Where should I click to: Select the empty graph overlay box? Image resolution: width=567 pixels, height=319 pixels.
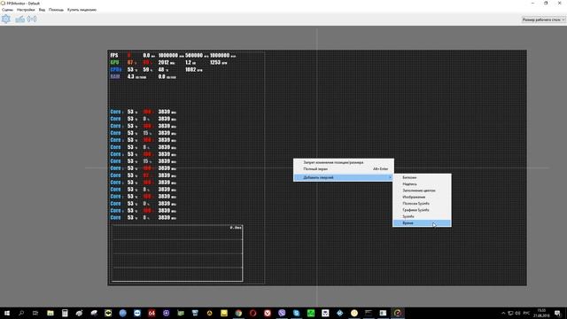[177, 253]
